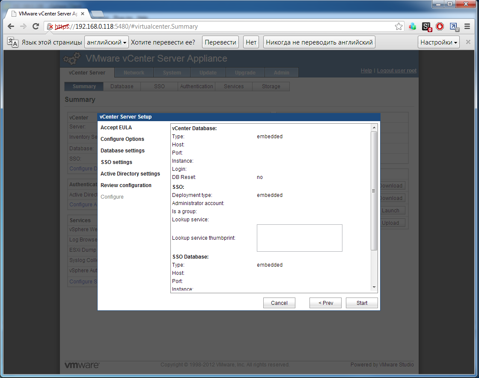Click the < Prev wizard button
Screen dimensions: 479x378
coord(325,303)
